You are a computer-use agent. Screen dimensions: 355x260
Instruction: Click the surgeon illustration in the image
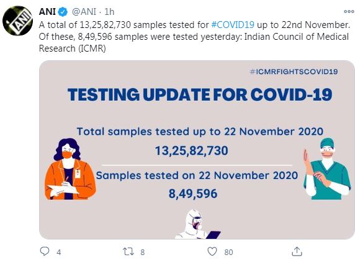[327, 169]
